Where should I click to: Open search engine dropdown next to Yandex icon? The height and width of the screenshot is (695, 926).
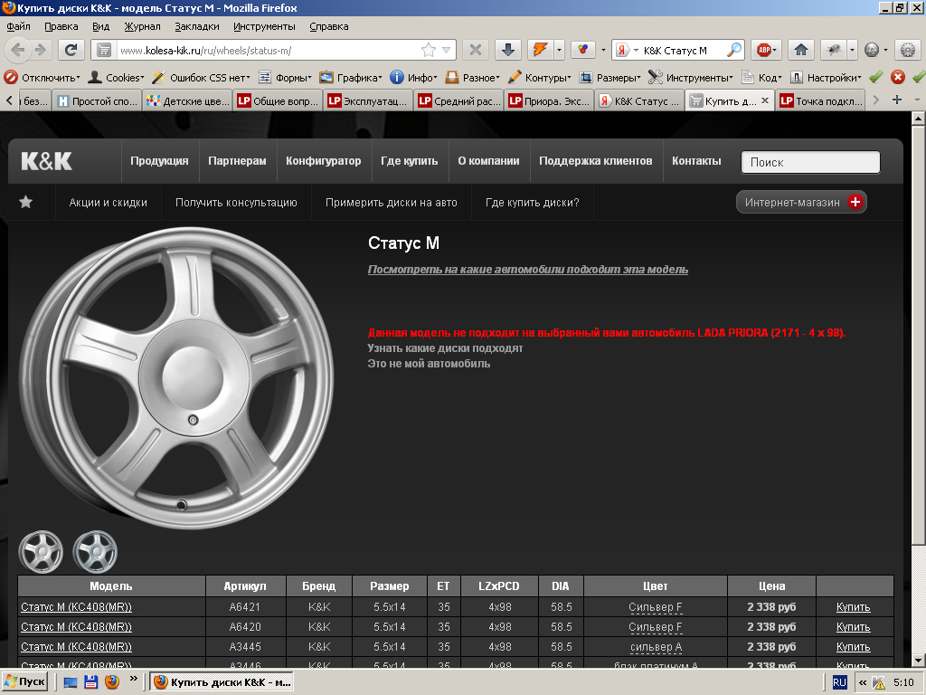636,51
